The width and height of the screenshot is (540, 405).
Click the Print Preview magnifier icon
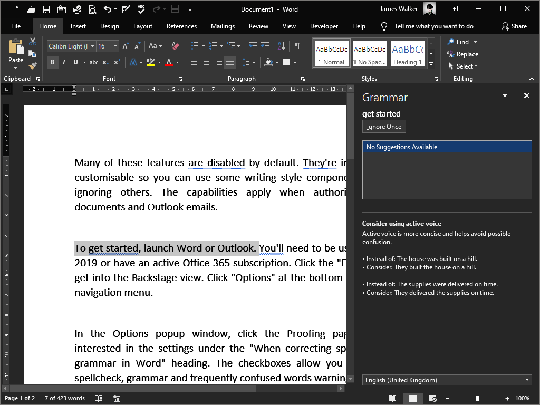click(92, 9)
